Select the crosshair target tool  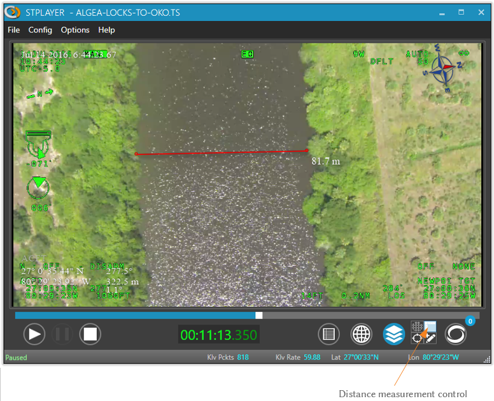[417, 339]
